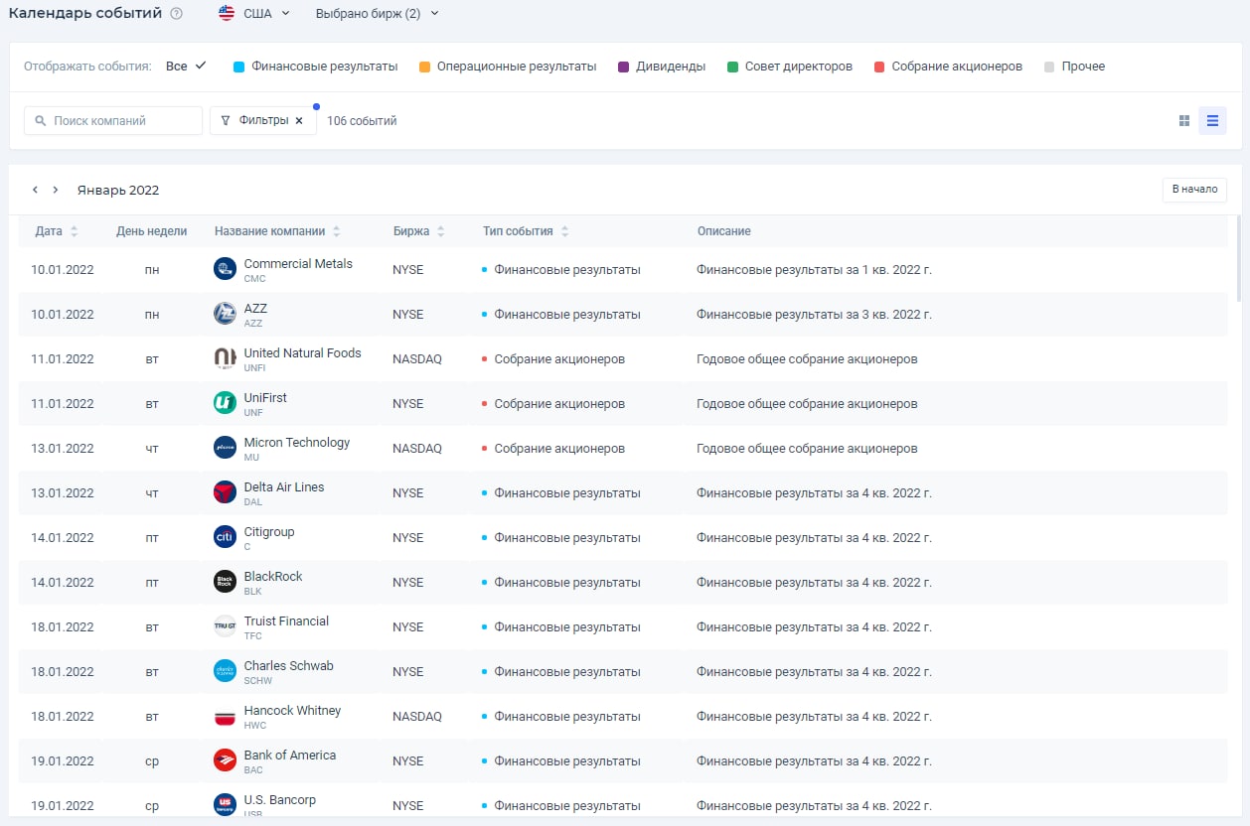Image resolution: width=1250 pixels, height=826 pixels.
Task: Open Truist Financial company link
Action: 286,621
